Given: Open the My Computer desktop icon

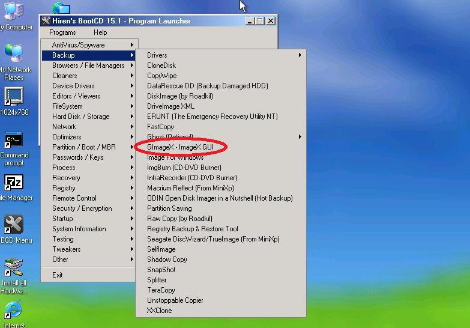Looking at the screenshot, I should [x=14, y=11].
